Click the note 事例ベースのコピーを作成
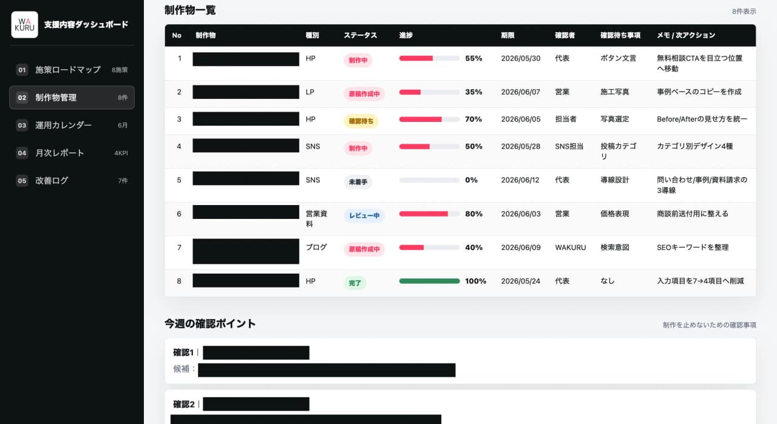The height and width of the screenshot is (424, 777). (x=699, y=92)
